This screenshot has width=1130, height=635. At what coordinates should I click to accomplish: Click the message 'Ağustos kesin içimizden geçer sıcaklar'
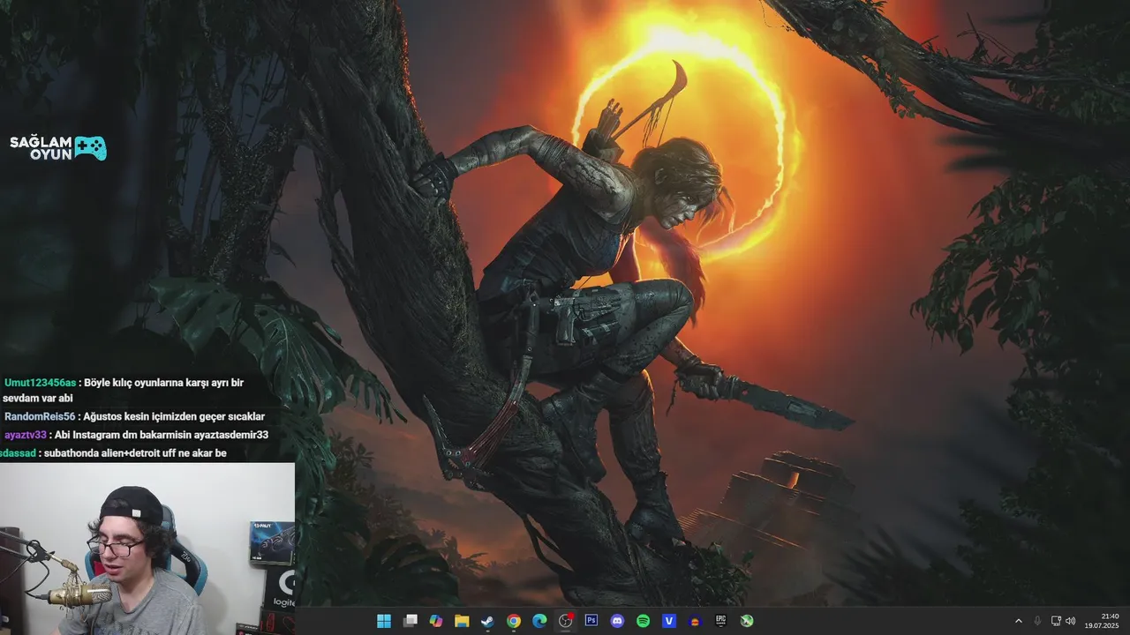tap(174, 416)
